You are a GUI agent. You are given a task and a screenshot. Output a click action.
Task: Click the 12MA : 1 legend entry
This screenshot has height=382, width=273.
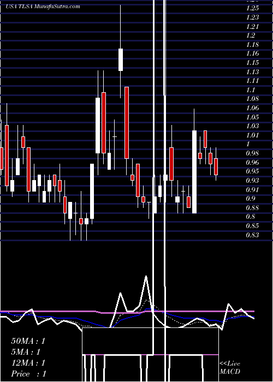click(28, 363)
